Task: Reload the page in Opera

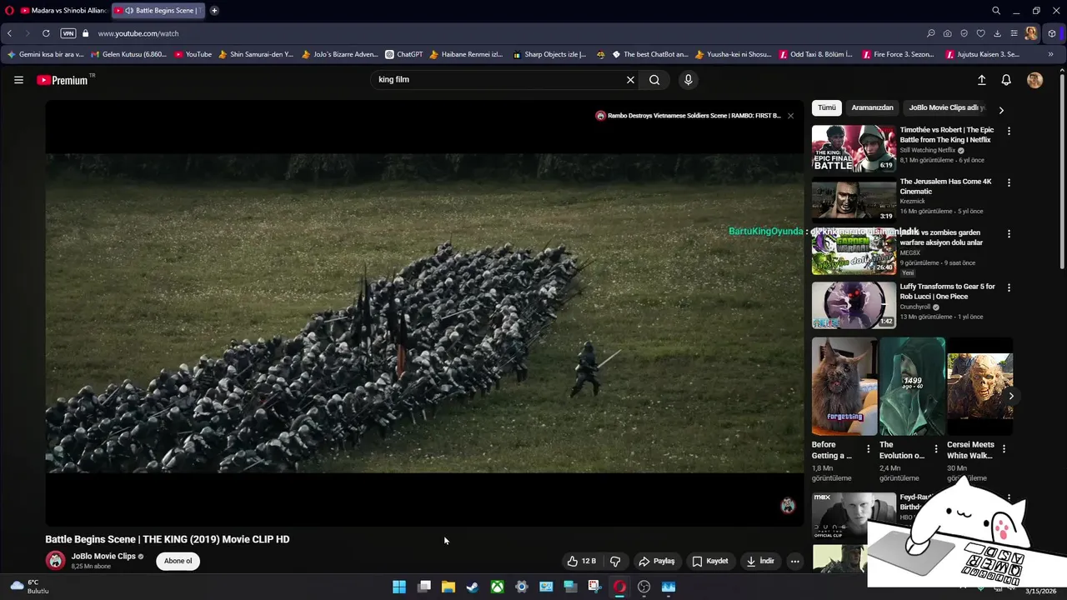Action: (46, 33)
